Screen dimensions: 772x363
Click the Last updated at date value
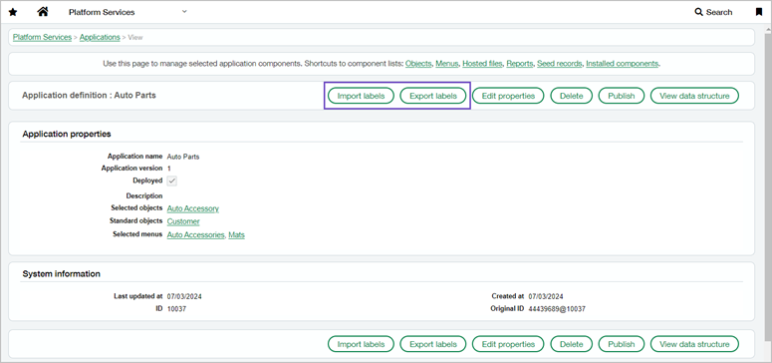pyautogui.click(x=184, y=296)
